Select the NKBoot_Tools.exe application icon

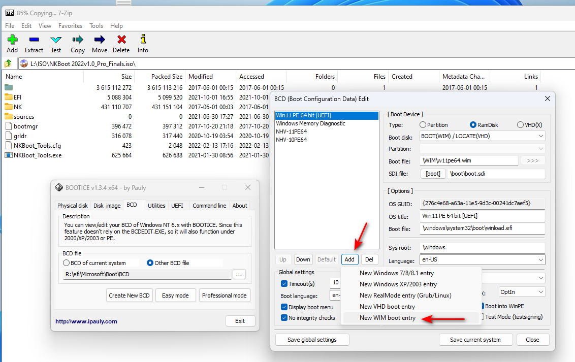pos(9,155)
